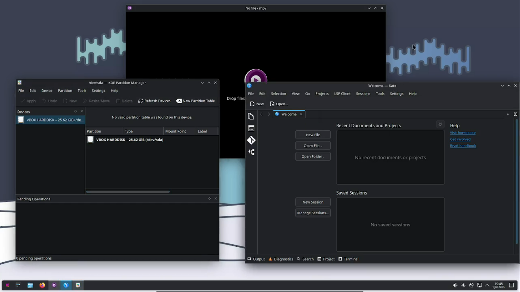Screen dimensions: 520x292
Task: Open Kate's LSP Client menu
Action: pyautogui.click(x=342, y=94)
